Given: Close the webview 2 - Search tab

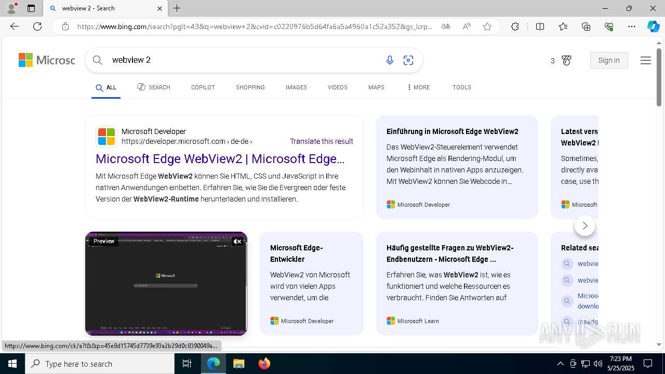Looking at the screenshot, I should 159,8.
